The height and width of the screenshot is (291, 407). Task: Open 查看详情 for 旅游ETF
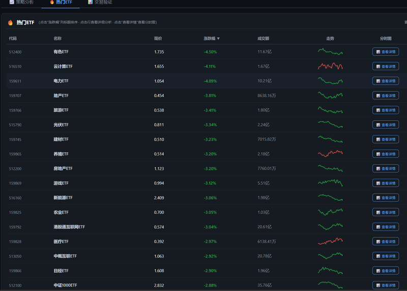coord(386,110)
